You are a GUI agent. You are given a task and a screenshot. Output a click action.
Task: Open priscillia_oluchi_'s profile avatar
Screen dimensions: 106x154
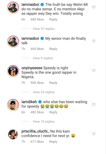(13, 134)
